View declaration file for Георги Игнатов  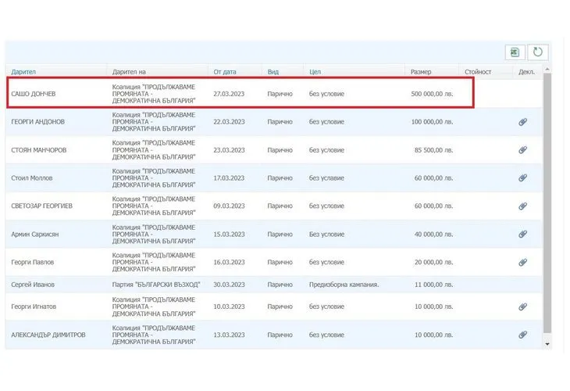(523, 307)
